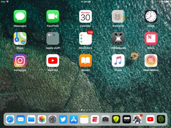The height and width of the screenshot is (128, 171).
Task: Open the Camera from the dock
Action: [105, 119]
